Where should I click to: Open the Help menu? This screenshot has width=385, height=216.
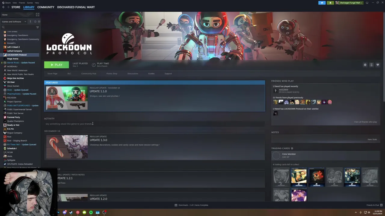tap(37, 3)
